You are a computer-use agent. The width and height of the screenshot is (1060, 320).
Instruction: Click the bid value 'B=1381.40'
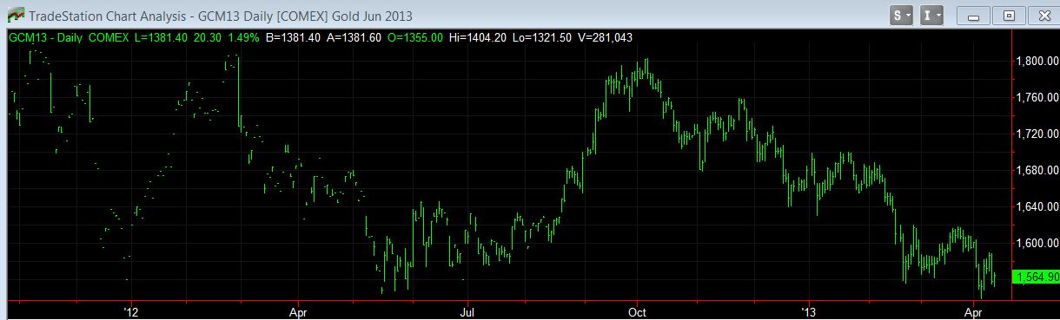coord(294,37)
